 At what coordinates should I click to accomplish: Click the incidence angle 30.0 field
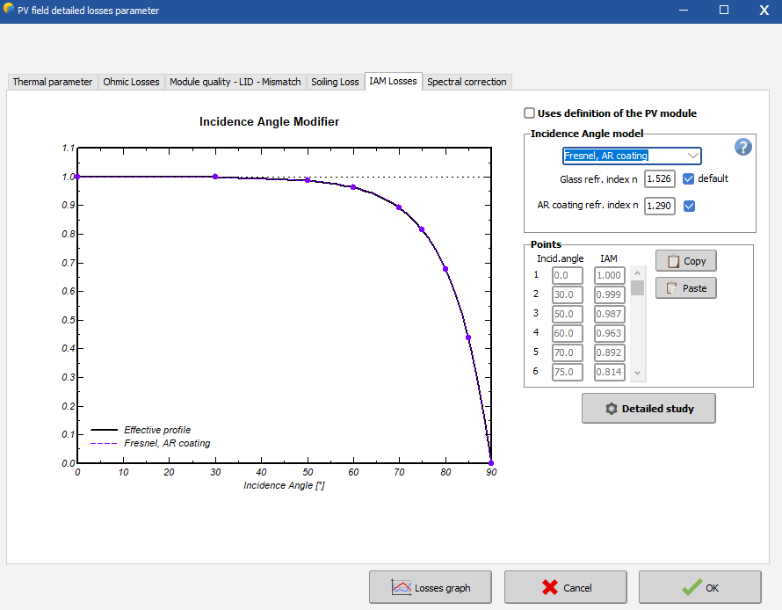tap(567, 294)
